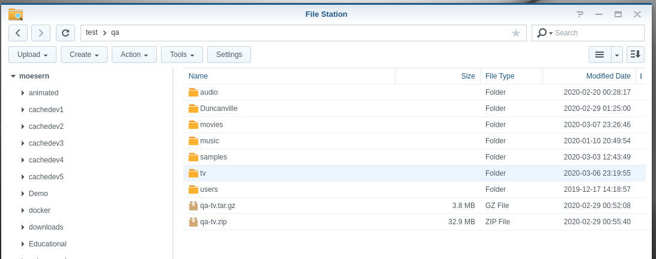This screenshot has width=656, height=259.
Task: Open the qa-tv.zip archive file
Action: [213, 222]
